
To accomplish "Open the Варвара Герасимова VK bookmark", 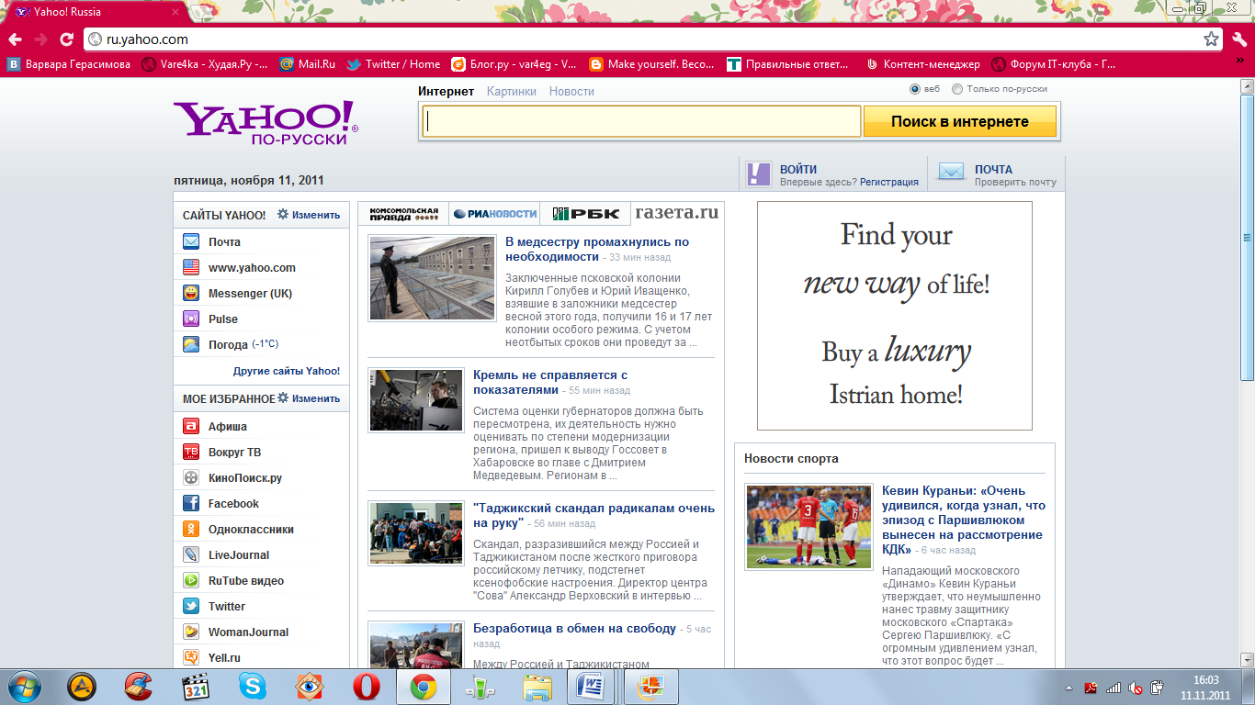I will pos(69,64).
